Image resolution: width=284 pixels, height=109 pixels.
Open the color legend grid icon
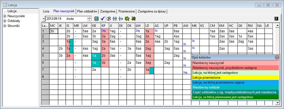pyautogui.click(x=277, y=19)
